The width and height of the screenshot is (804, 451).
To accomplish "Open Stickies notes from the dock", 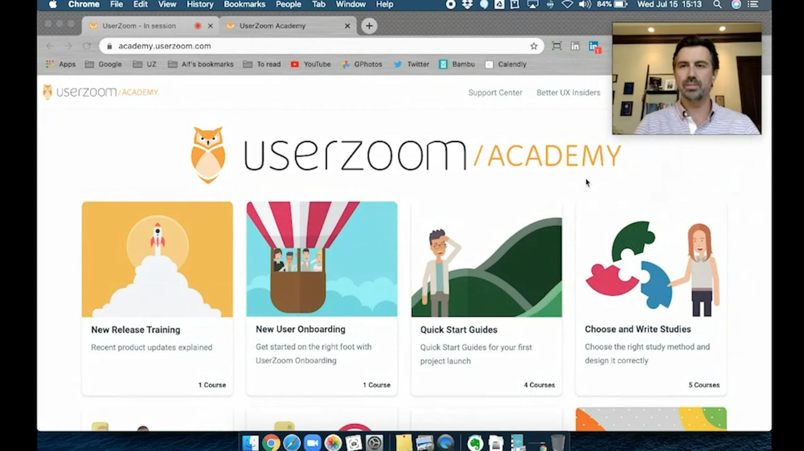I will (x=404, y=443).
